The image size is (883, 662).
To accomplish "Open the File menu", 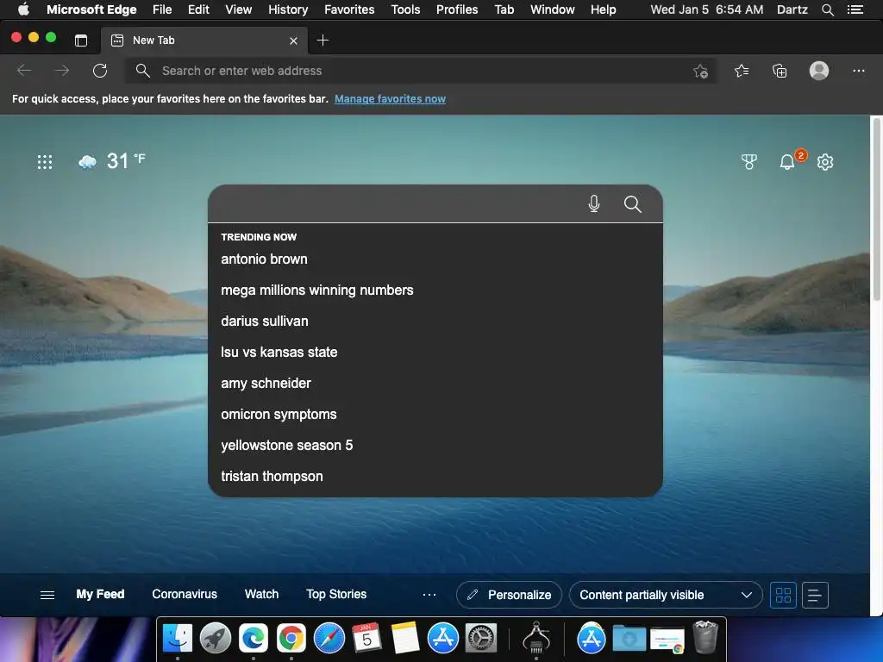I will [162, 9].
